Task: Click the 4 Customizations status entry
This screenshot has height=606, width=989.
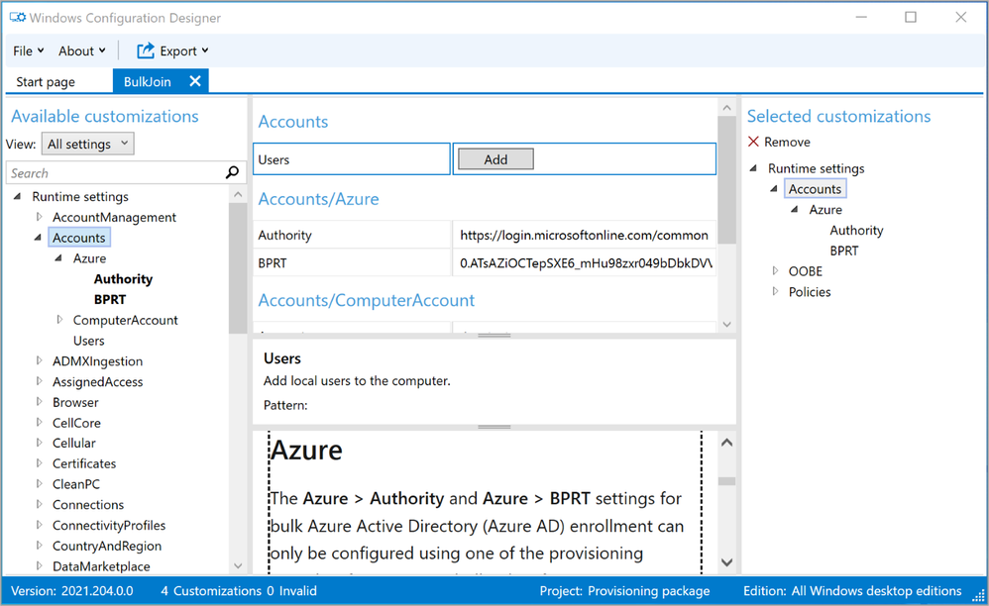Action: (211, 591)
